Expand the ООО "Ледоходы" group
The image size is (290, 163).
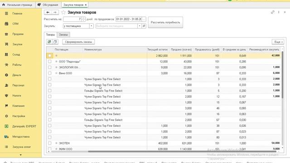[x=56, y=62]
